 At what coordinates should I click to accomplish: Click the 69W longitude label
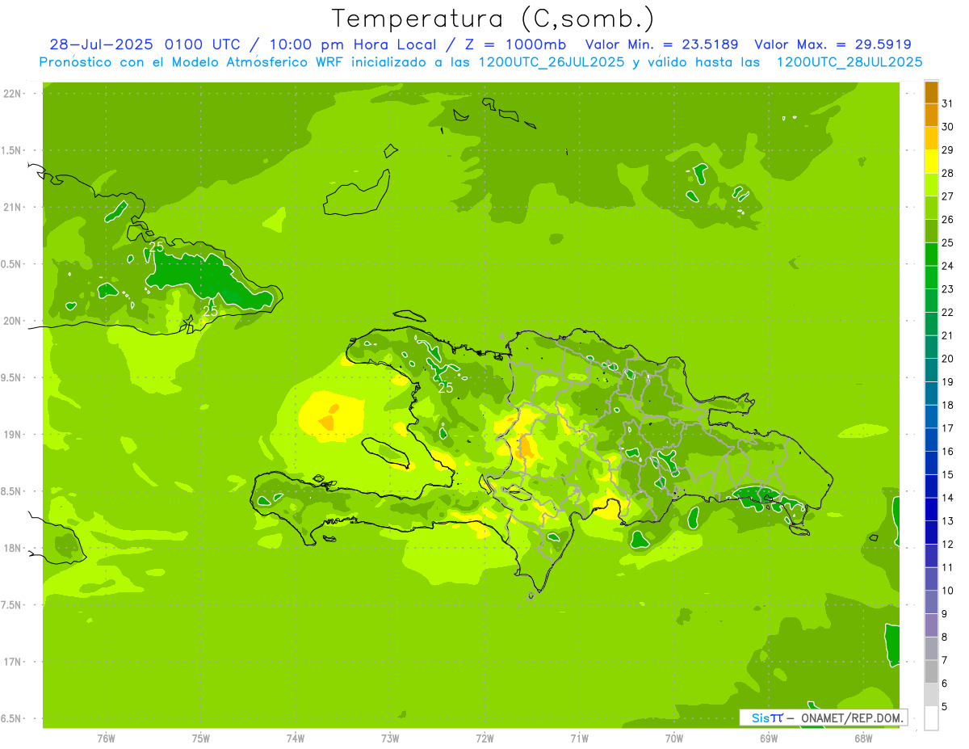point(769,738)
